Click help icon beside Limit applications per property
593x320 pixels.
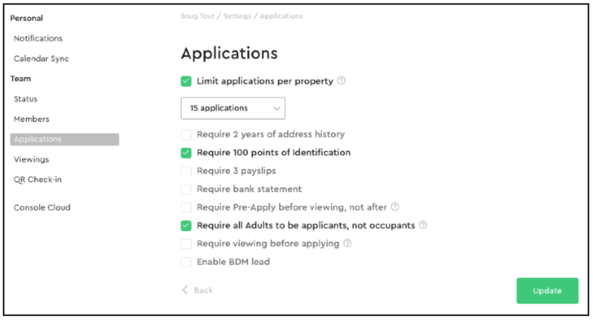341,81
